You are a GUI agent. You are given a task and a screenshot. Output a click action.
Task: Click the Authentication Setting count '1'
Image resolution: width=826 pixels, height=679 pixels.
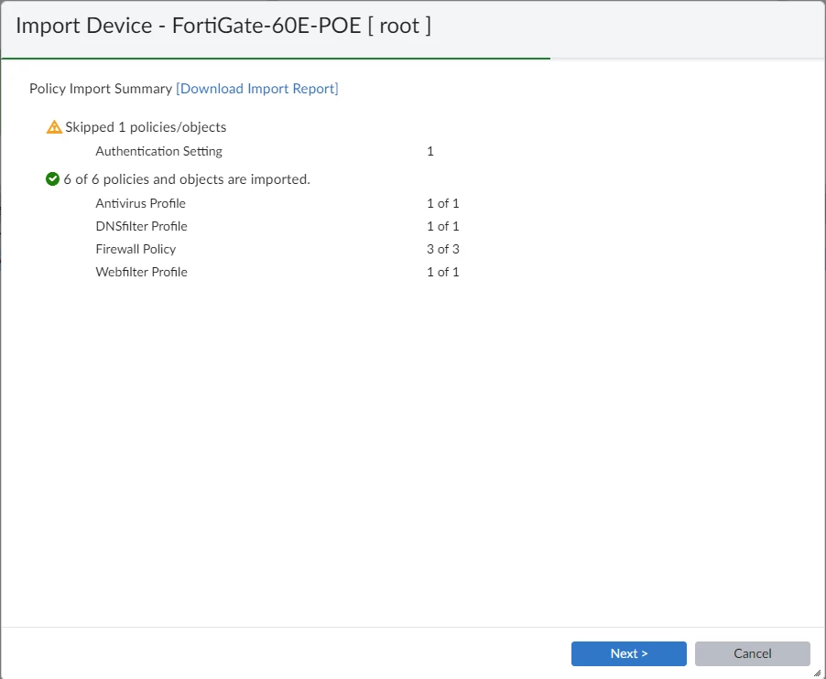(430, 151)
